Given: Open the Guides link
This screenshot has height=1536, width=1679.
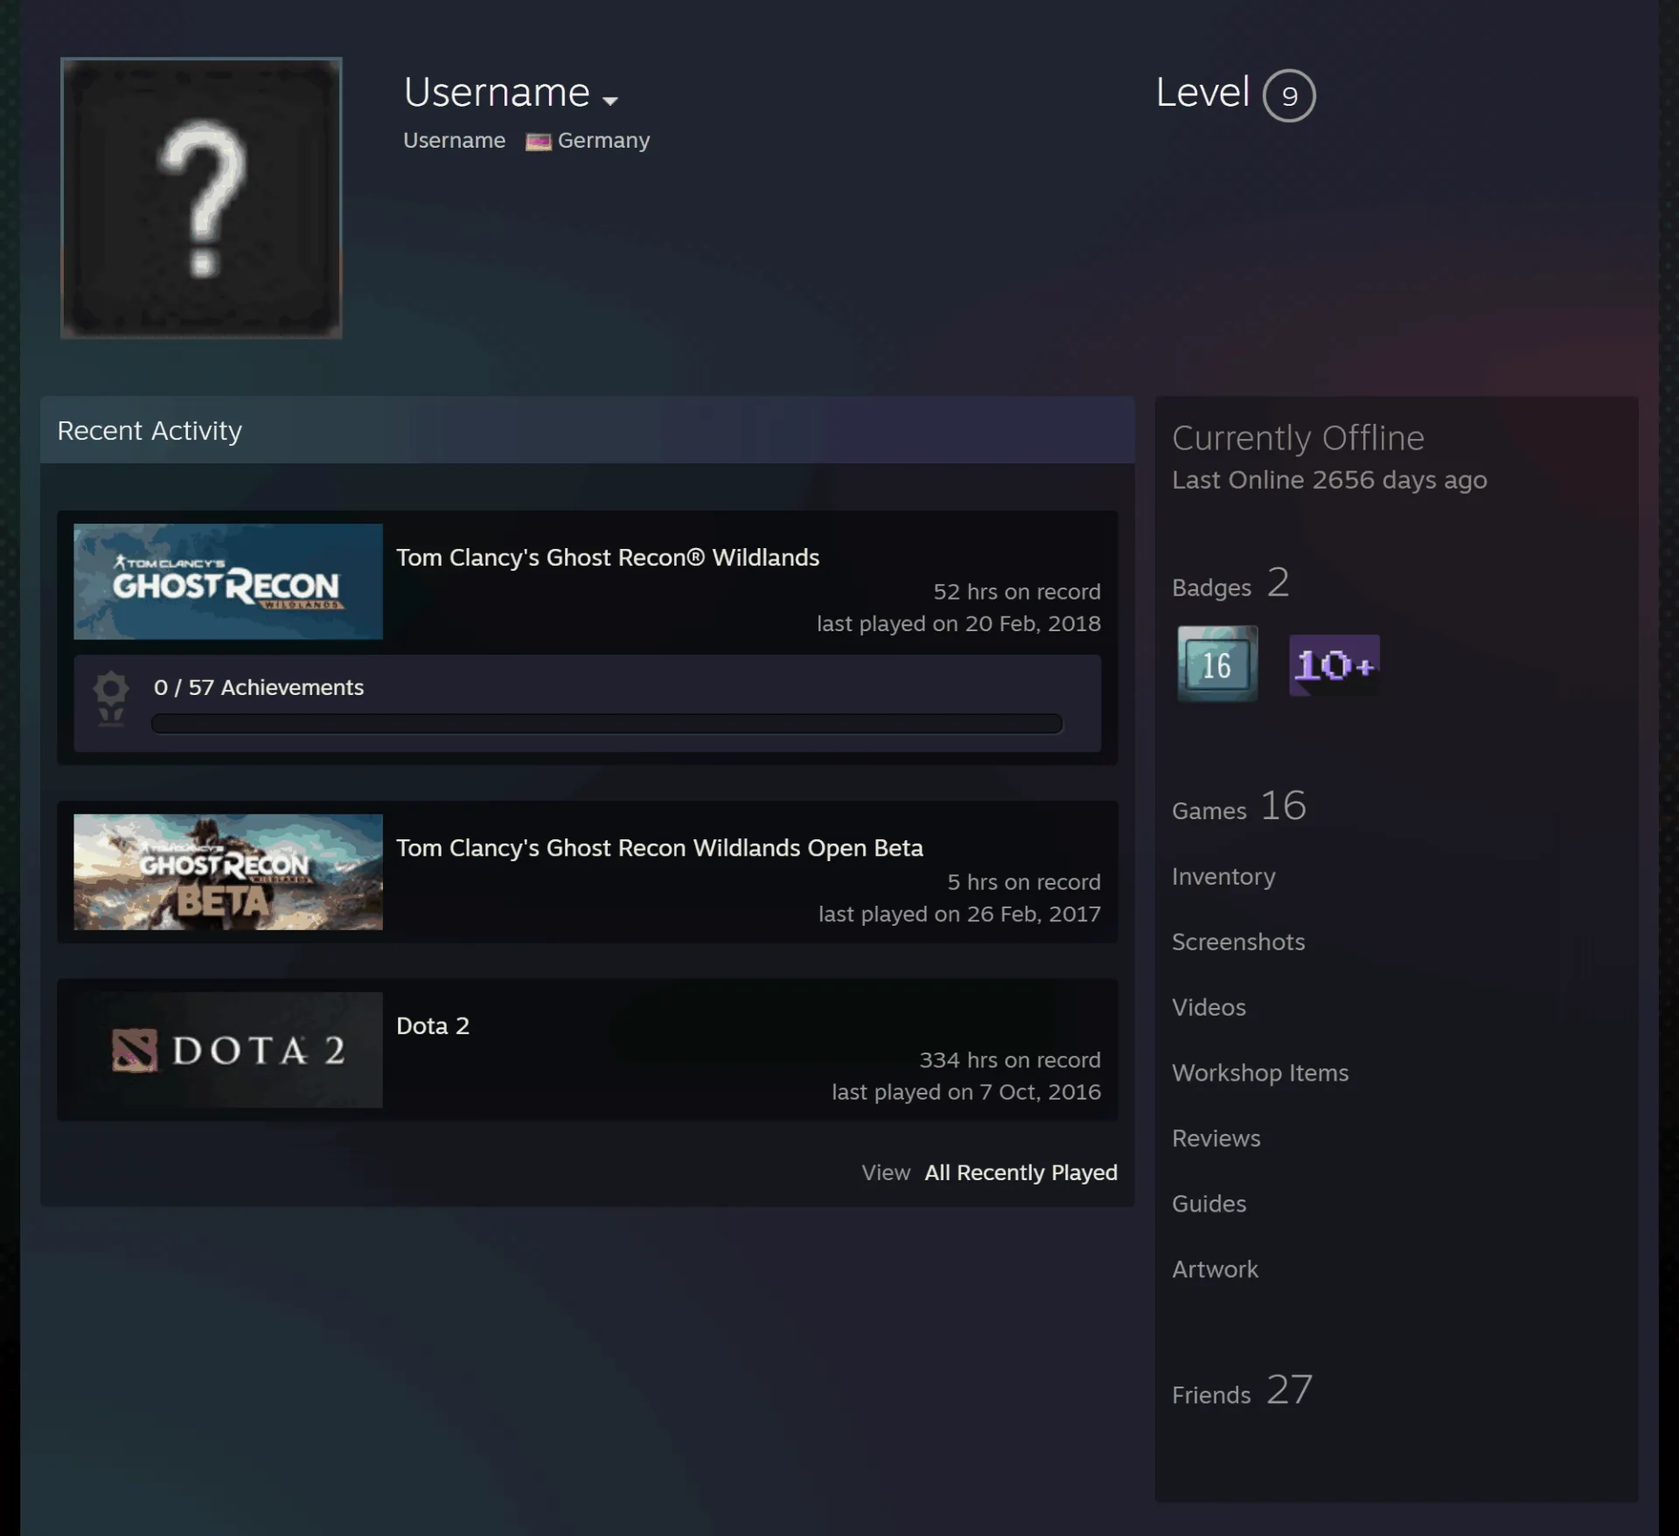Looking at the screenshot, I should point(1209,1204).
